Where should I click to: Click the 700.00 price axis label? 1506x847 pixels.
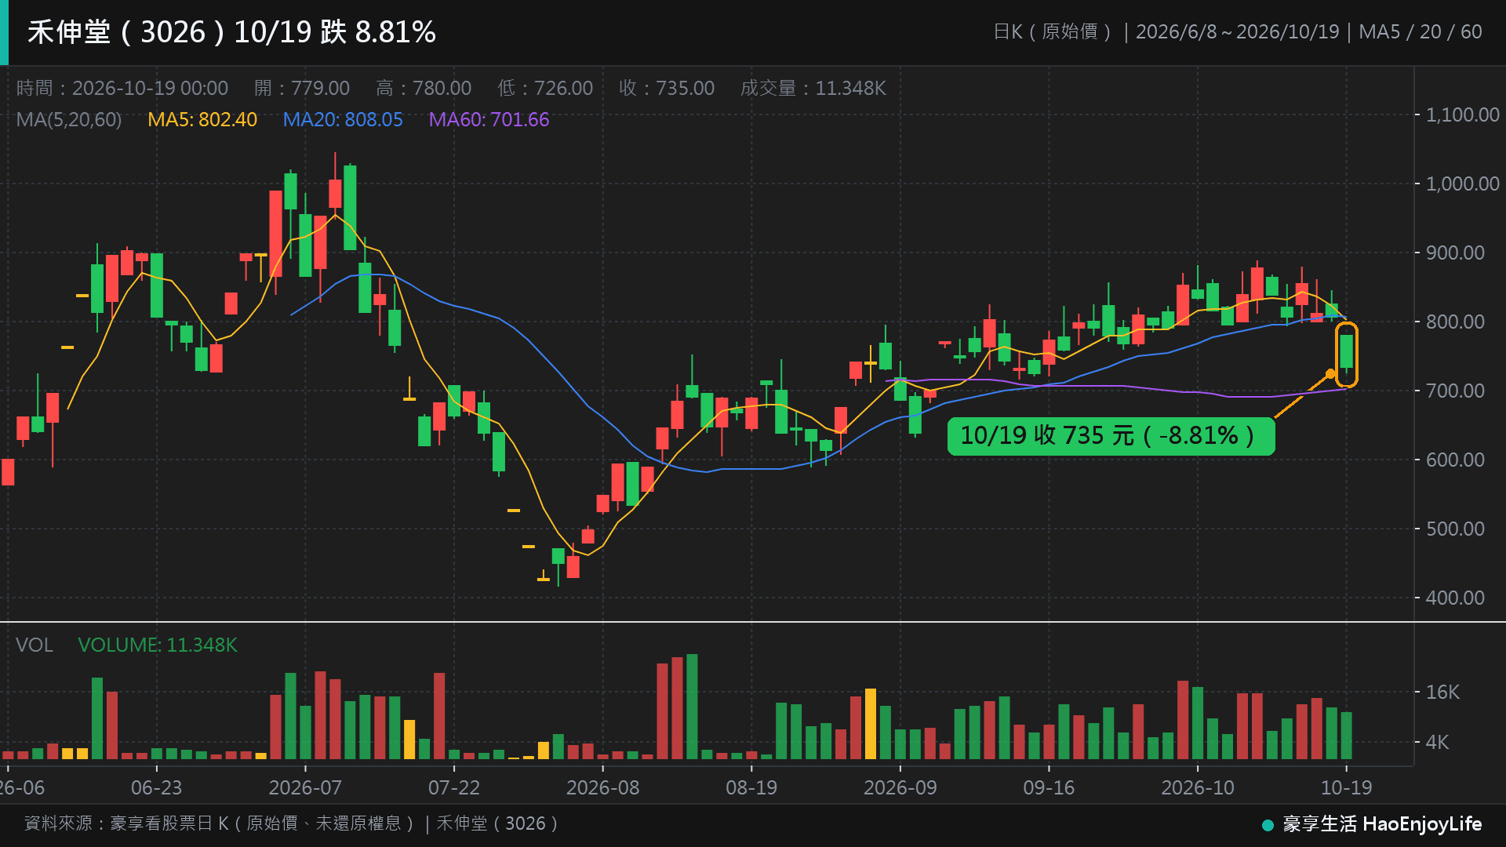click(x=1455, y=391)
